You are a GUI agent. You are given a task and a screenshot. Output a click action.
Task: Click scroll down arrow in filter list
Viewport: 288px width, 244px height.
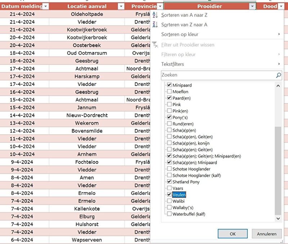click(x=278, y=218)
